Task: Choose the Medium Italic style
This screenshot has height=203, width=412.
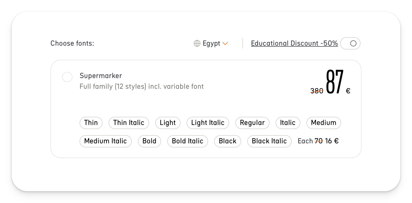Action: 106,141
